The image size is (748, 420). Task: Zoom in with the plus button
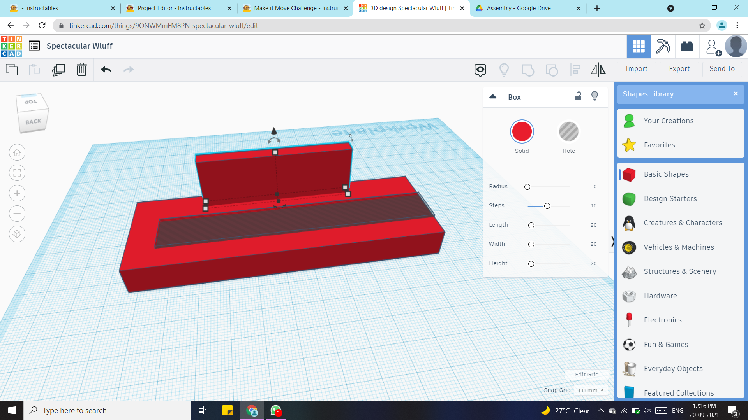pyautogui.click(x=17, y=193)
